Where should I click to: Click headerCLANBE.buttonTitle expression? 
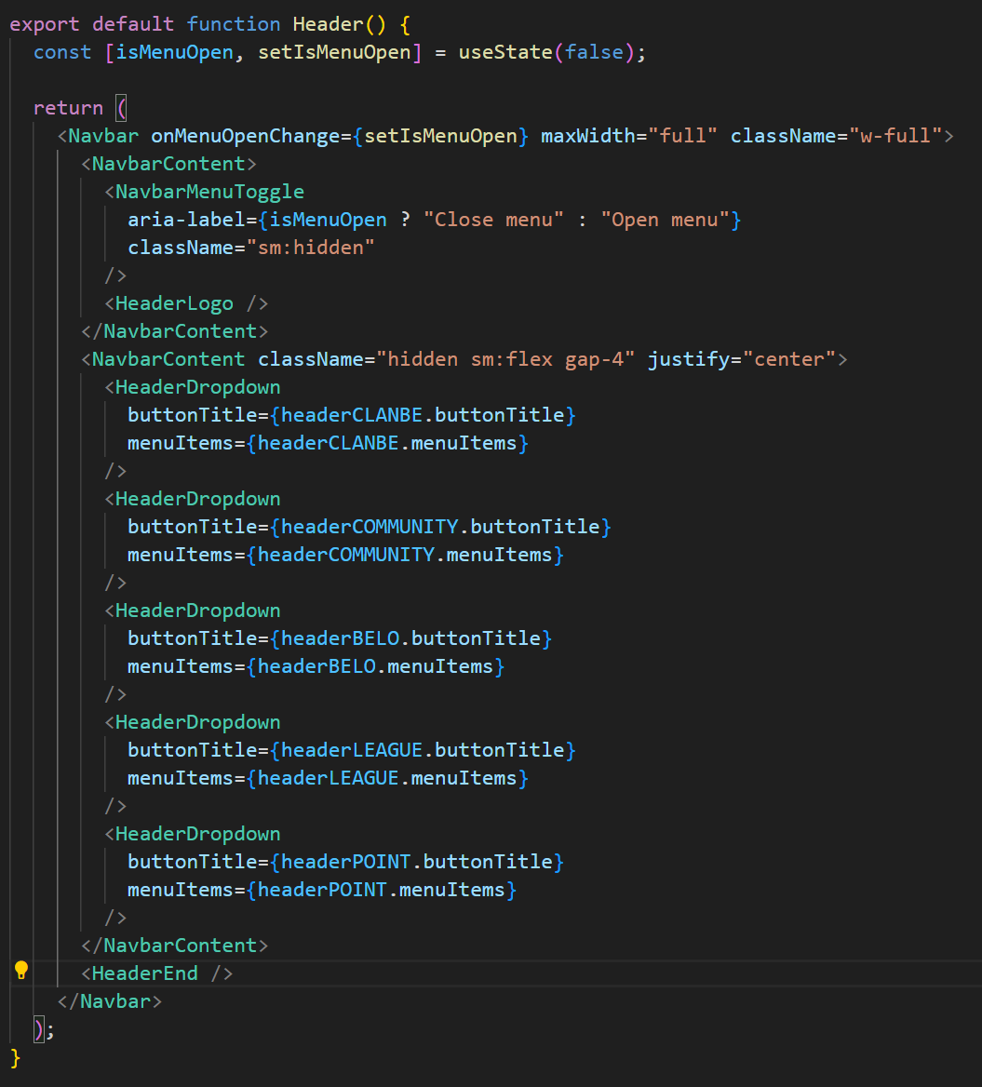(423, 415)
